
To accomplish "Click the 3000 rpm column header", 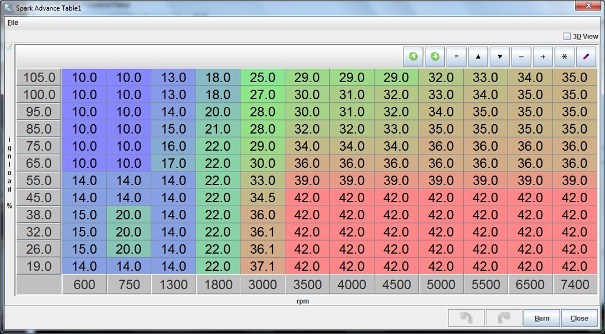I will tap(262, 284).
